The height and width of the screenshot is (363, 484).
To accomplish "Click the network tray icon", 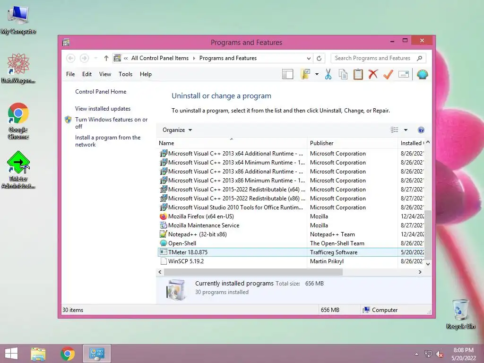I will tap(428, 354).
